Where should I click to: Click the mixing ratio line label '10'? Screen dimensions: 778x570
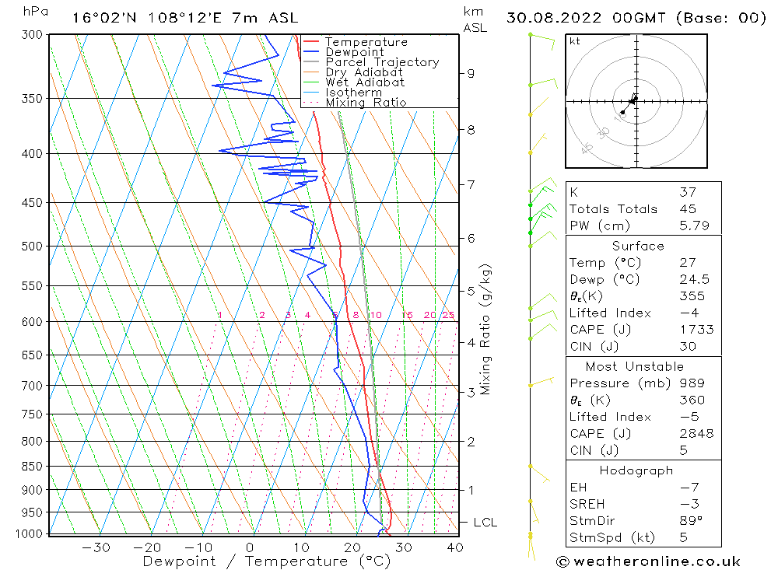[376, 315]
